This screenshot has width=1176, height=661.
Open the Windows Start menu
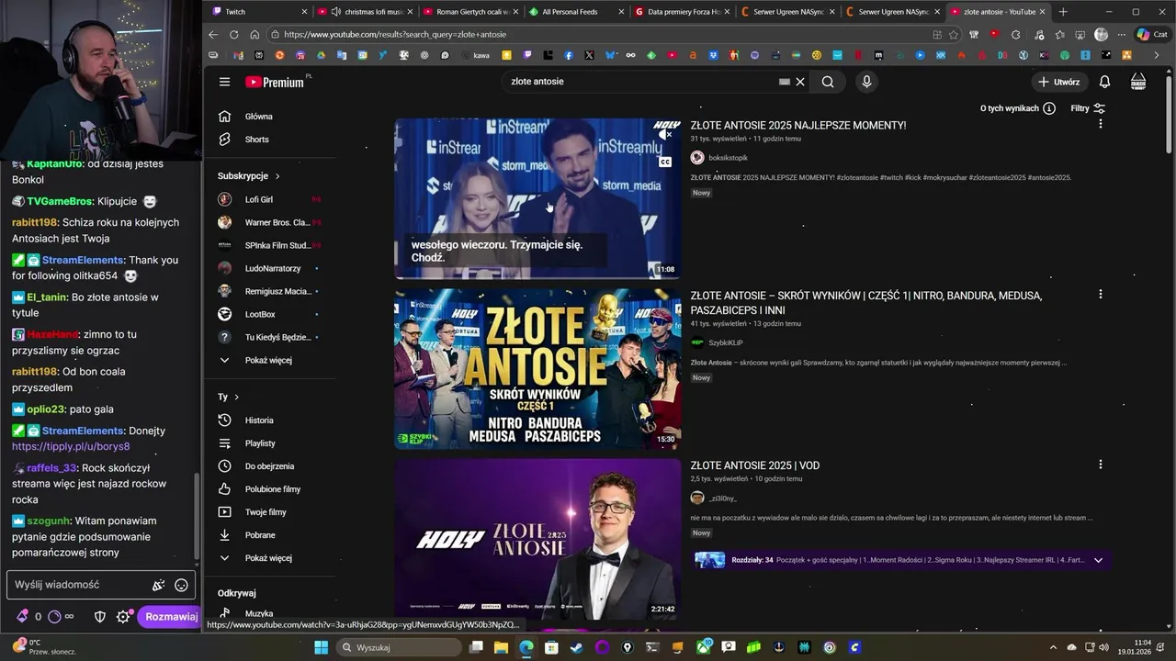[321, 647]
